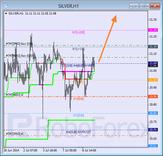Click the #74736013 sl stop loss label
This screenshot has height=156, width=163.
[14, 95]
